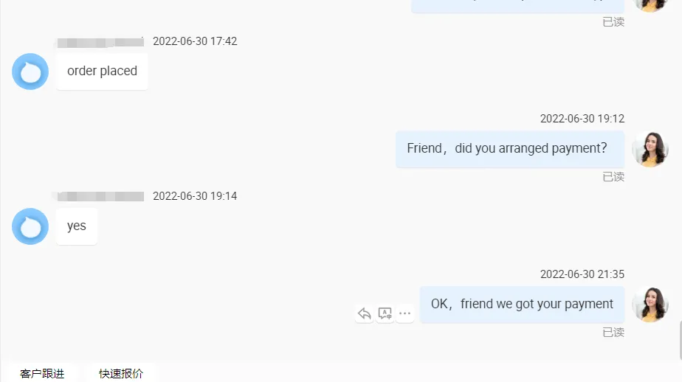Open the three-dot more options menu
This screenshot has height=382, width=682.
404,313
